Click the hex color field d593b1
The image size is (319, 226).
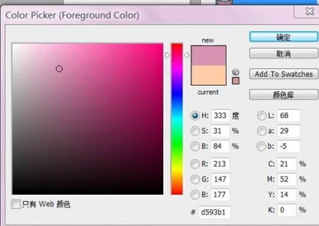point(215,212)
